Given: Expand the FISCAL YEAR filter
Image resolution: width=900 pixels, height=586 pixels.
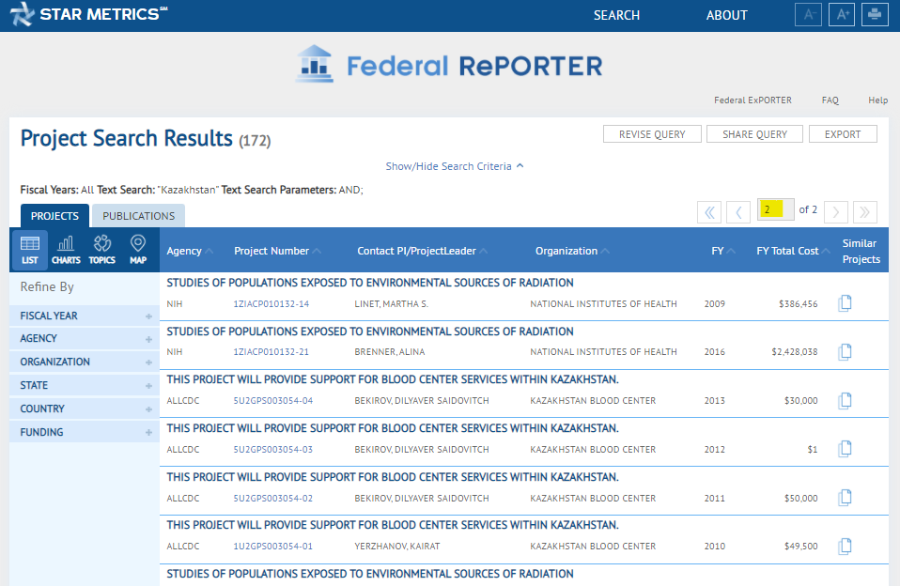Looking at the screenshot, I should click(84, 316).
